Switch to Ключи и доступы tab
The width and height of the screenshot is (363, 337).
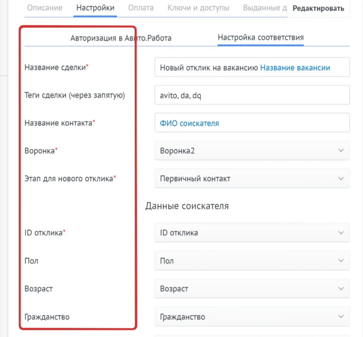click(x=197, y=8)
